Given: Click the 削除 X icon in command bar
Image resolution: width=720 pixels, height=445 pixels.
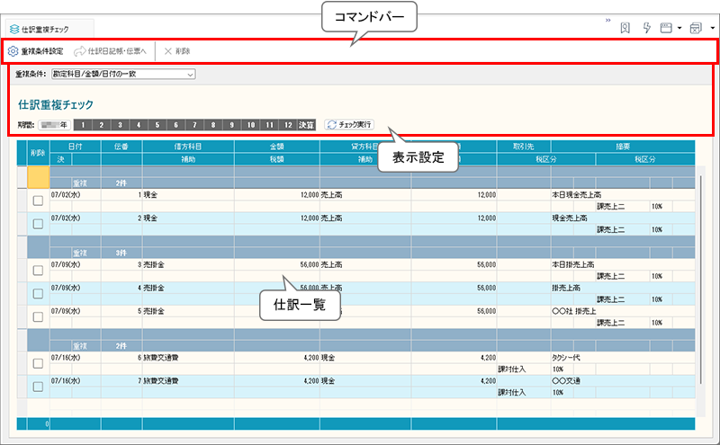Looking at the screenshot, I should pyautogui.click(x=168, y=51).
